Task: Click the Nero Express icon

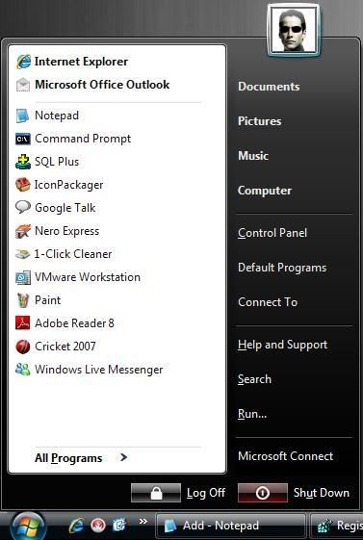Action: pos(23,231)
